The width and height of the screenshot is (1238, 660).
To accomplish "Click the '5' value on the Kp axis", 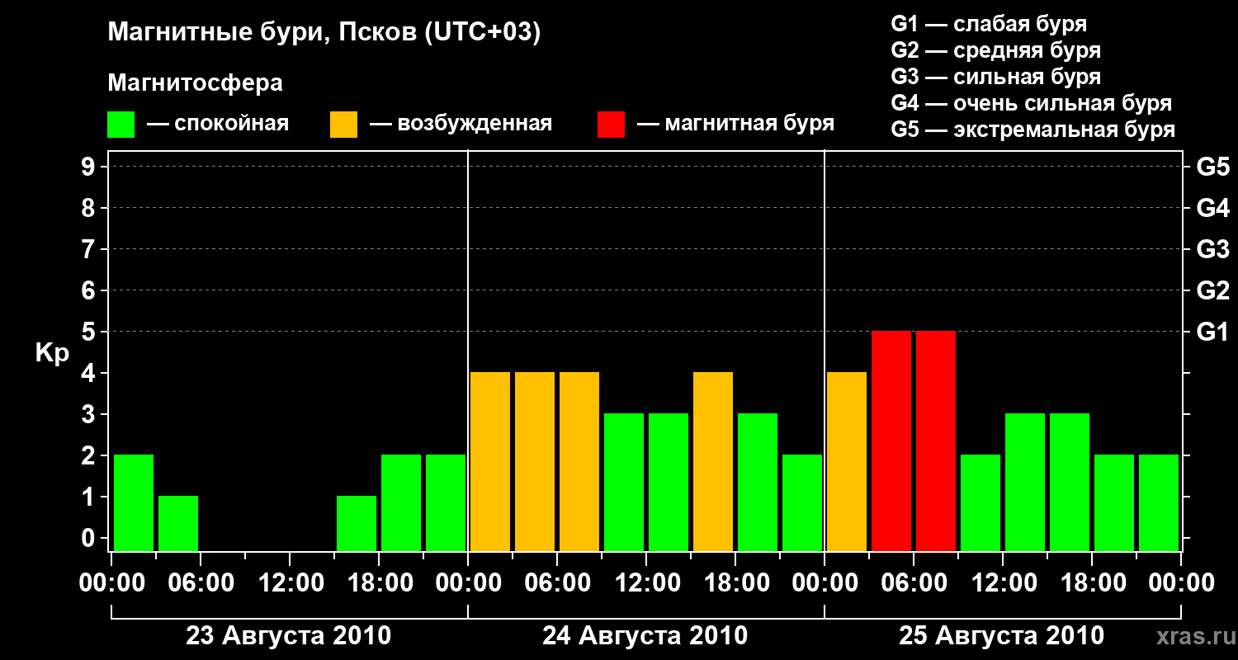I will pos(90,332).
